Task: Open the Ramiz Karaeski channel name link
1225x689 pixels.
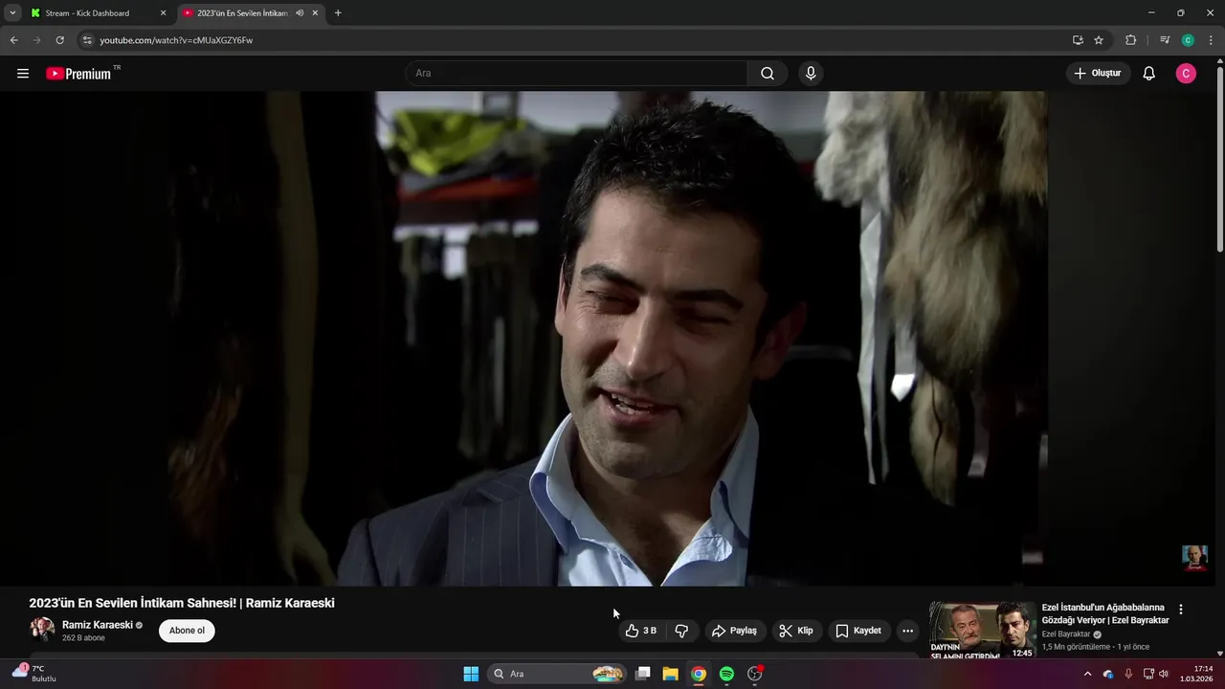Action: click(98, 625)
